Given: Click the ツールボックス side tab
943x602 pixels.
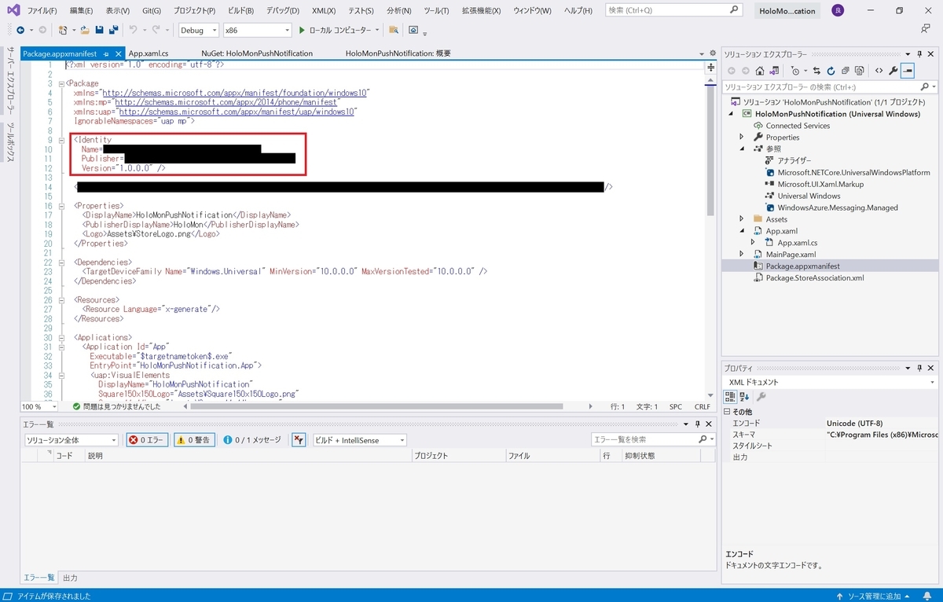Looking at the screenshot, I should click(x=11, y=142).
